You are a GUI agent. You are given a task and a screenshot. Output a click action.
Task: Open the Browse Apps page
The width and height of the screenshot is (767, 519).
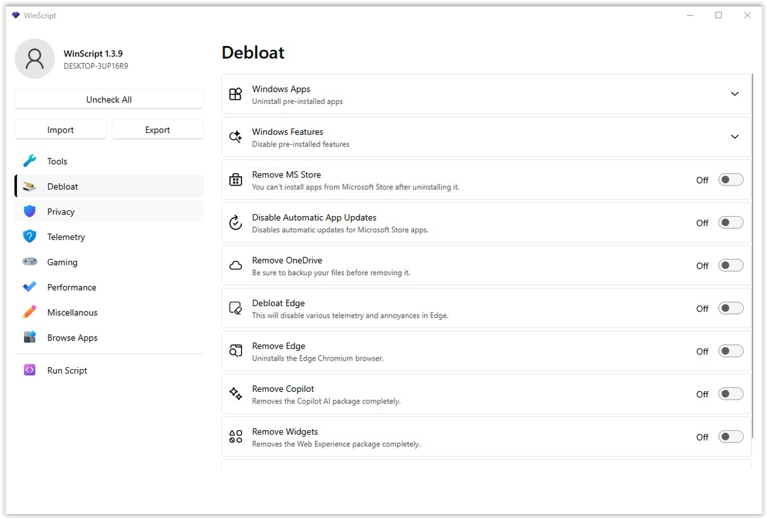click(109, 337)
